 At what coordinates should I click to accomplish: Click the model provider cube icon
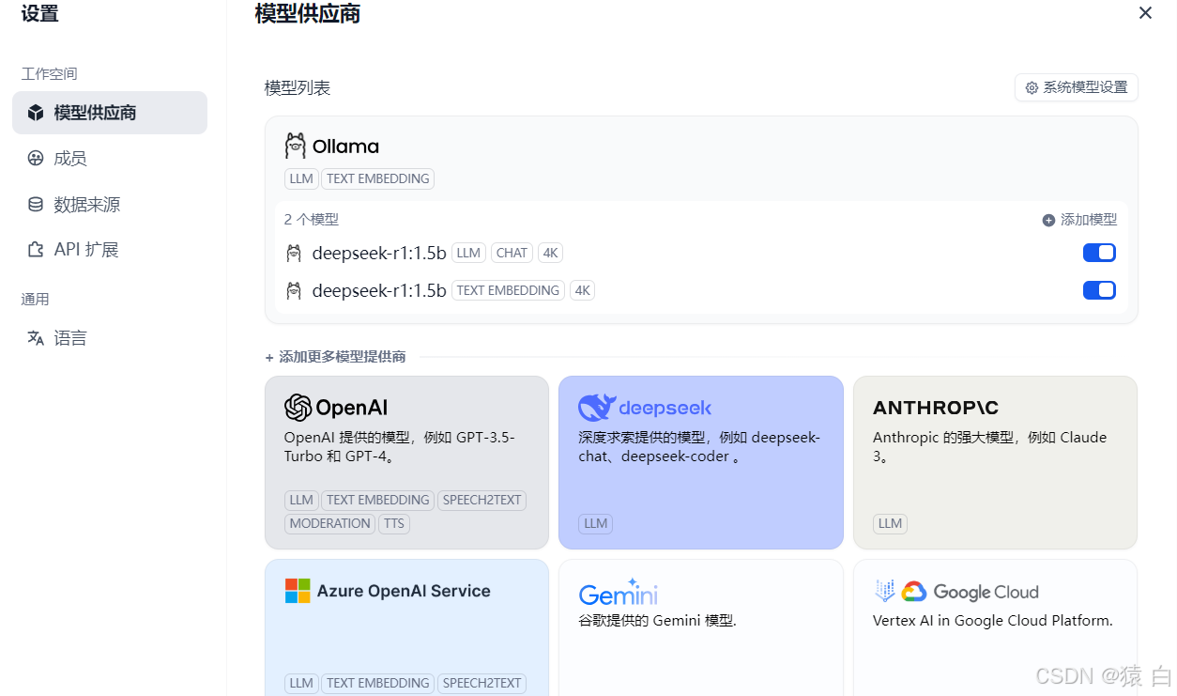[36, 113]
